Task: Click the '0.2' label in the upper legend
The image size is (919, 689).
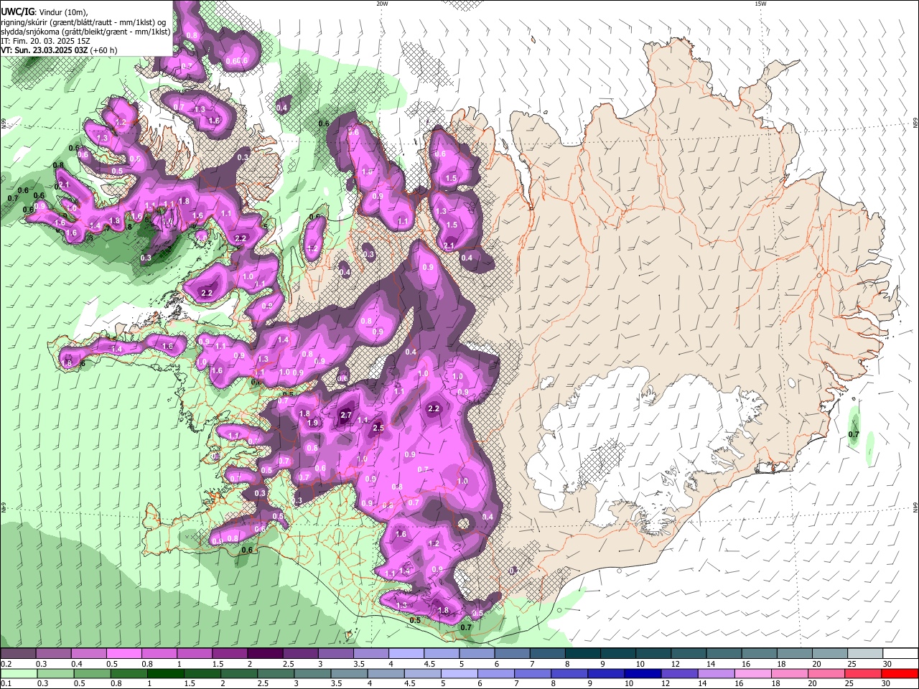Action: tap(6, 664)
